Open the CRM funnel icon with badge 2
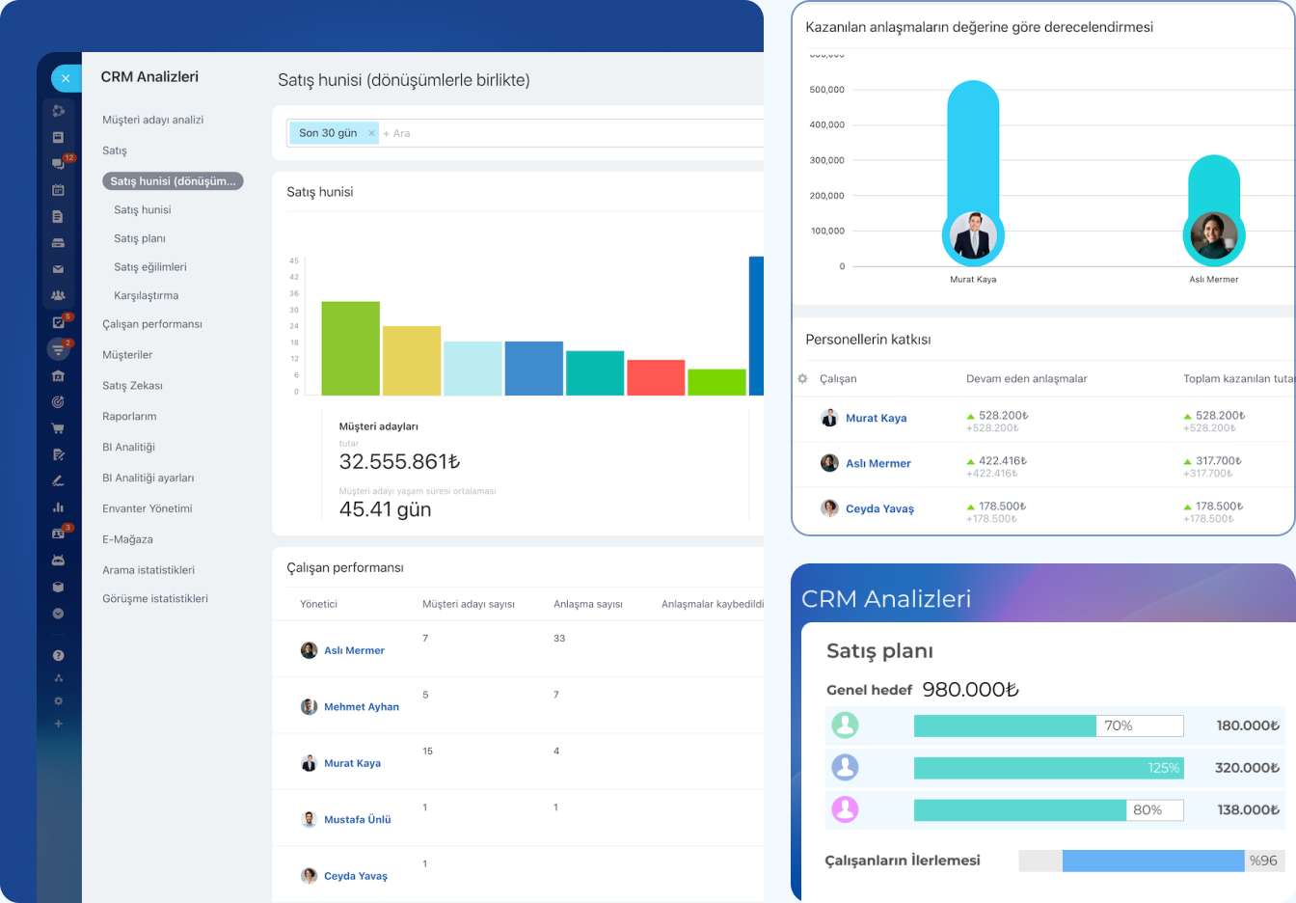The height and width of the screenshot is (903, 1296). point(58,349)
